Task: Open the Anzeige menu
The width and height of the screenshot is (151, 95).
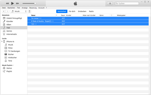Action: [25, 8]
